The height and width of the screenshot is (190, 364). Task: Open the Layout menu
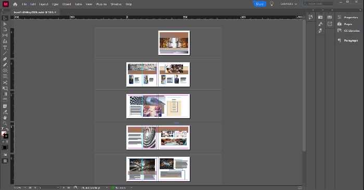pos(44,4)
